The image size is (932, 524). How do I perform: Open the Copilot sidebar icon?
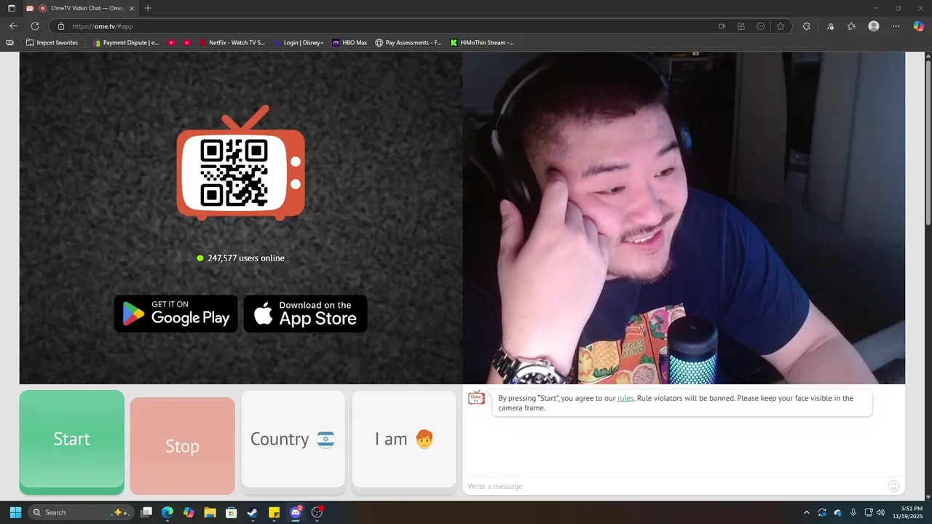[919, 26]
